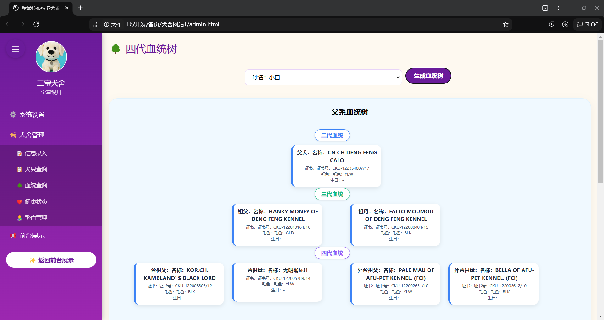Screen dimensions: 604x320
Task: Open browser downloads icon
Action: tap(565, 24)
